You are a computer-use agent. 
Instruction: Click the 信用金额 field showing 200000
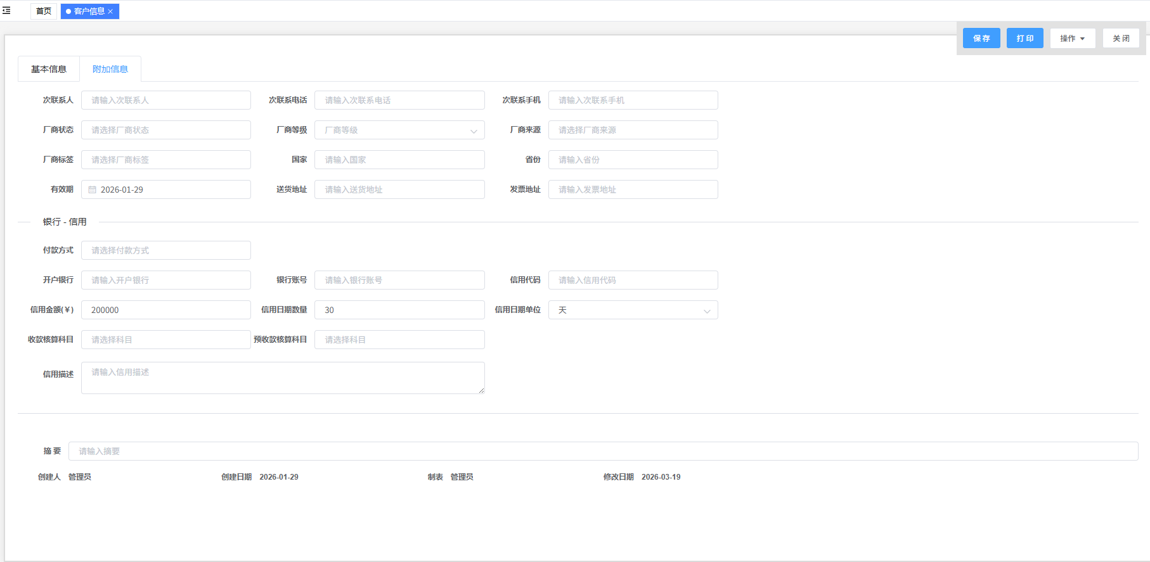tap(166, 310)
